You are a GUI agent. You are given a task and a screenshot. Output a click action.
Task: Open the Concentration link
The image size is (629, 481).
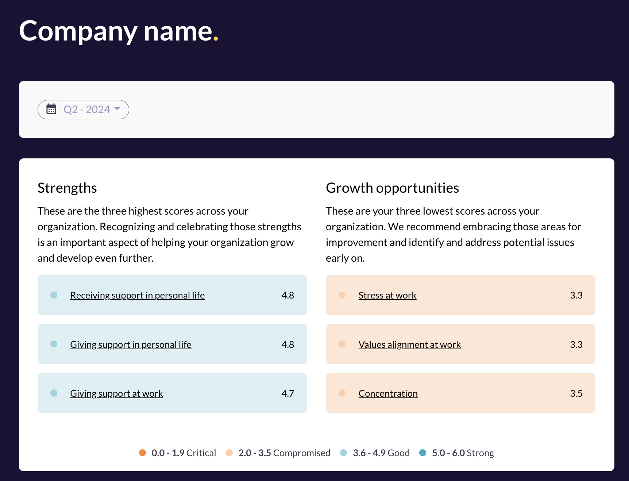point(388,393)
